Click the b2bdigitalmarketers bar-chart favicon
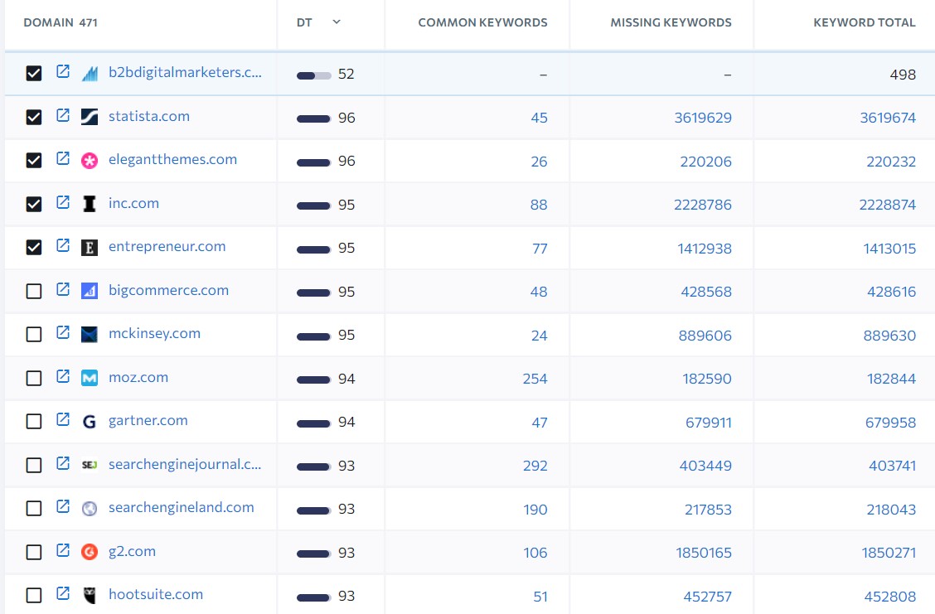Screen dimensions: 935x614 click(90, 73)
